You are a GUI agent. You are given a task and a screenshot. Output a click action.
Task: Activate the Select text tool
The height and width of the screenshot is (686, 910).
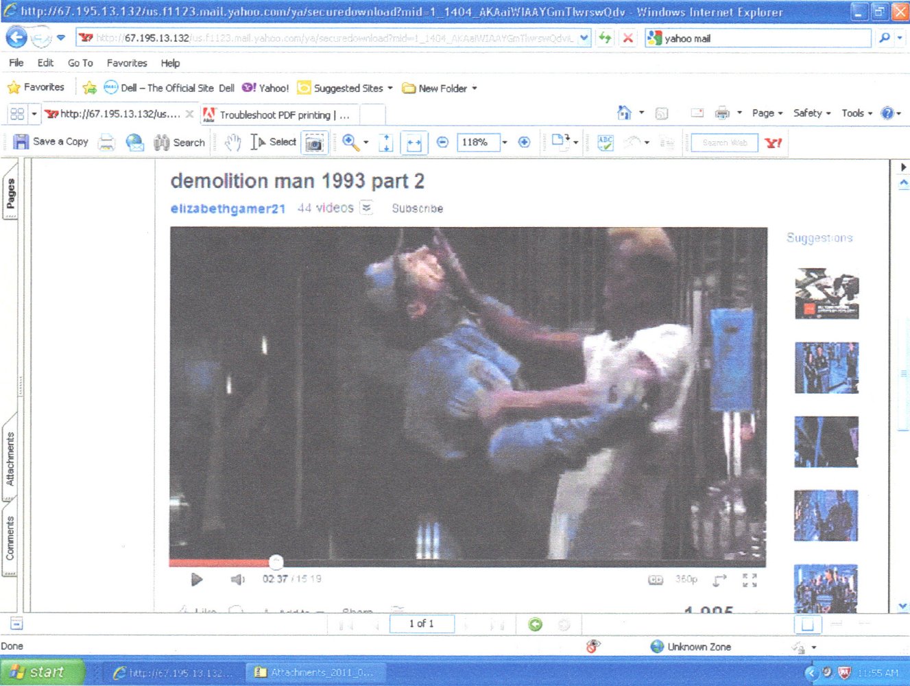coord(274,142)
